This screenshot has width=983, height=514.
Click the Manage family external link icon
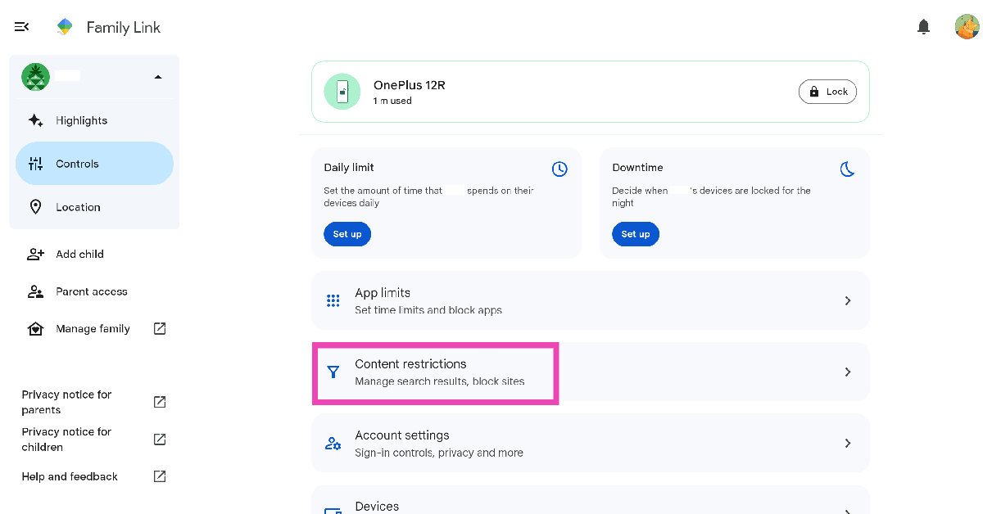(160, 328)
